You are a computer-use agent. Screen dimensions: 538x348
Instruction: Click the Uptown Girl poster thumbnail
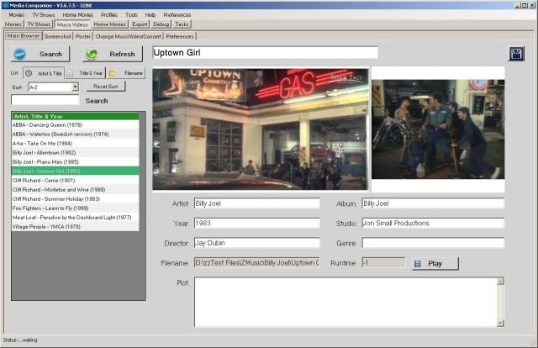436,129
